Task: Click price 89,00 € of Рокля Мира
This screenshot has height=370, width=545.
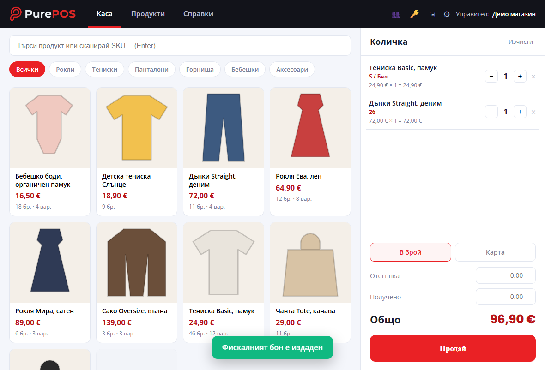Action: [28, 322]
